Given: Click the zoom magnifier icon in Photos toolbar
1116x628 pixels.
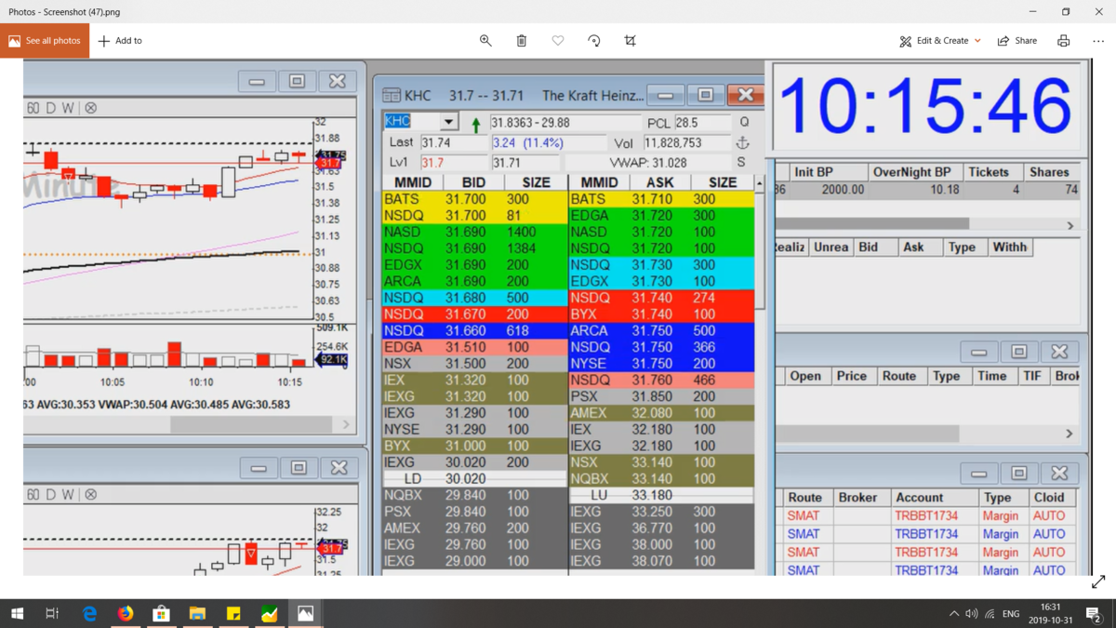Looking at the screenshot, I should 485,41.
